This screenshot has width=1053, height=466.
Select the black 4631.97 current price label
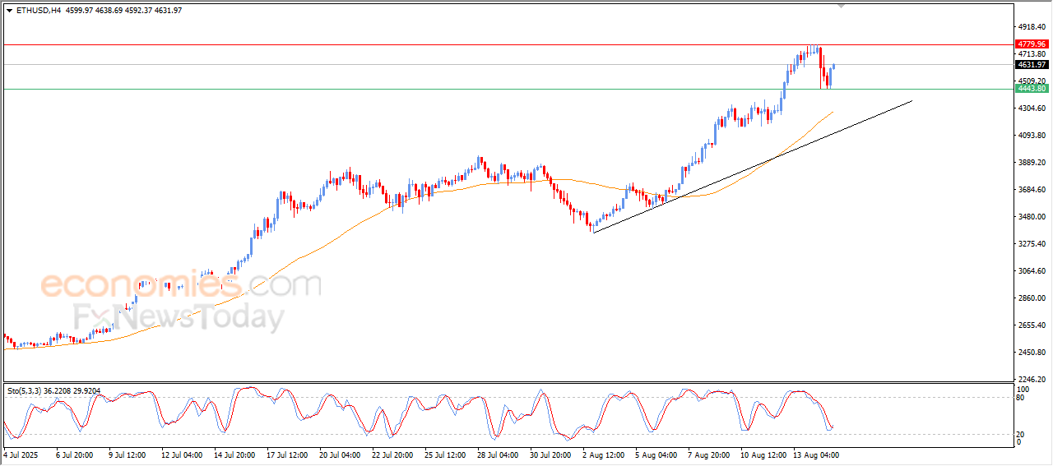click(1031, 65)
